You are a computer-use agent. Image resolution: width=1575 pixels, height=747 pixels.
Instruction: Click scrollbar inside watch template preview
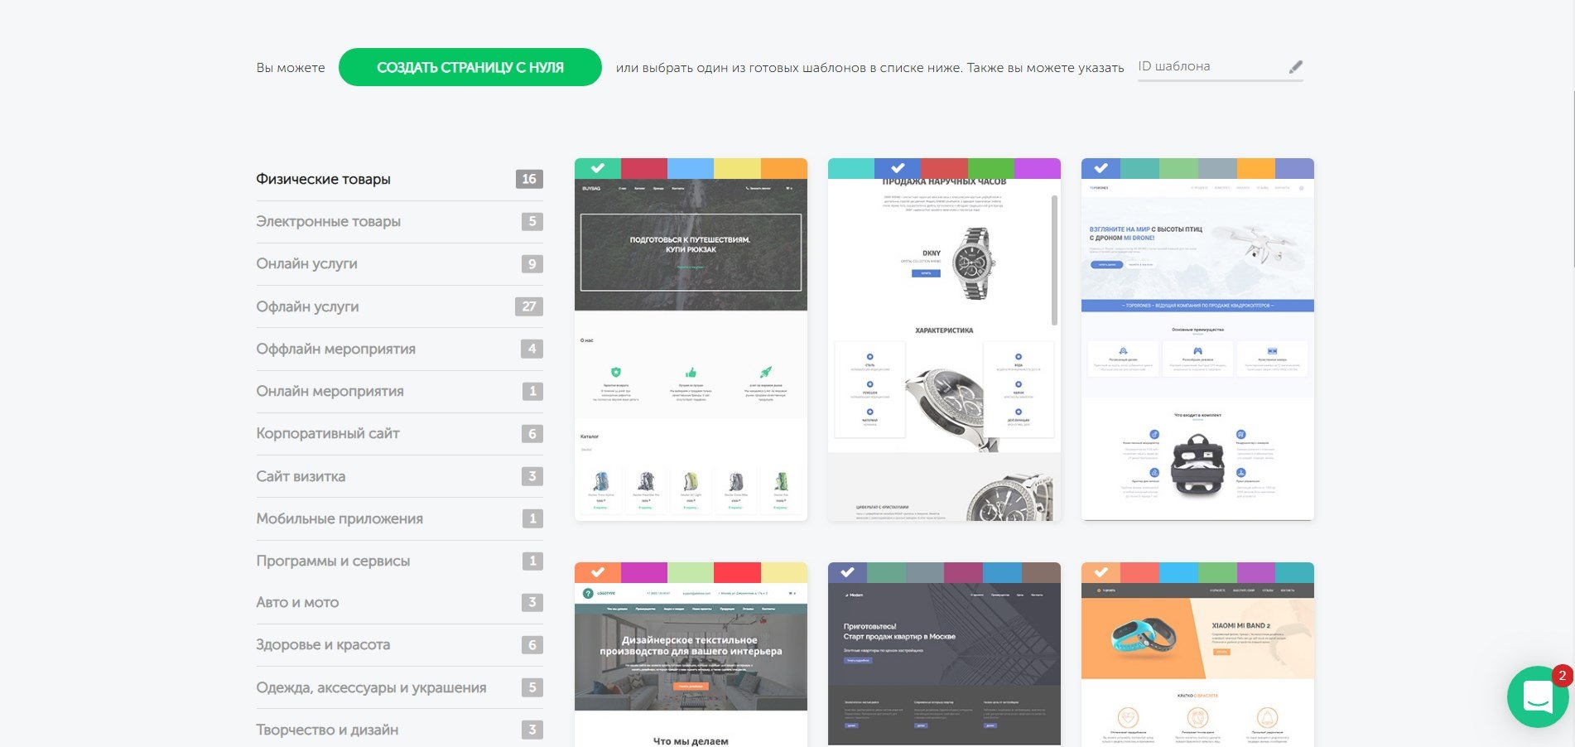click(x=1054, y=260)
